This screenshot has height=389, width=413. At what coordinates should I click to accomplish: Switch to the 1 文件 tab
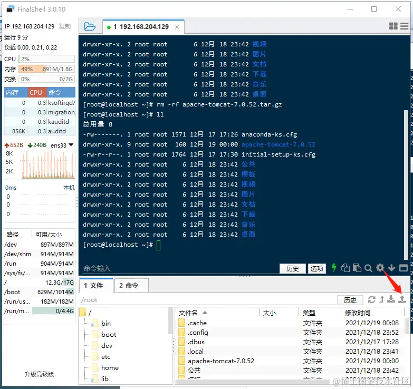(x=96, y=285)
